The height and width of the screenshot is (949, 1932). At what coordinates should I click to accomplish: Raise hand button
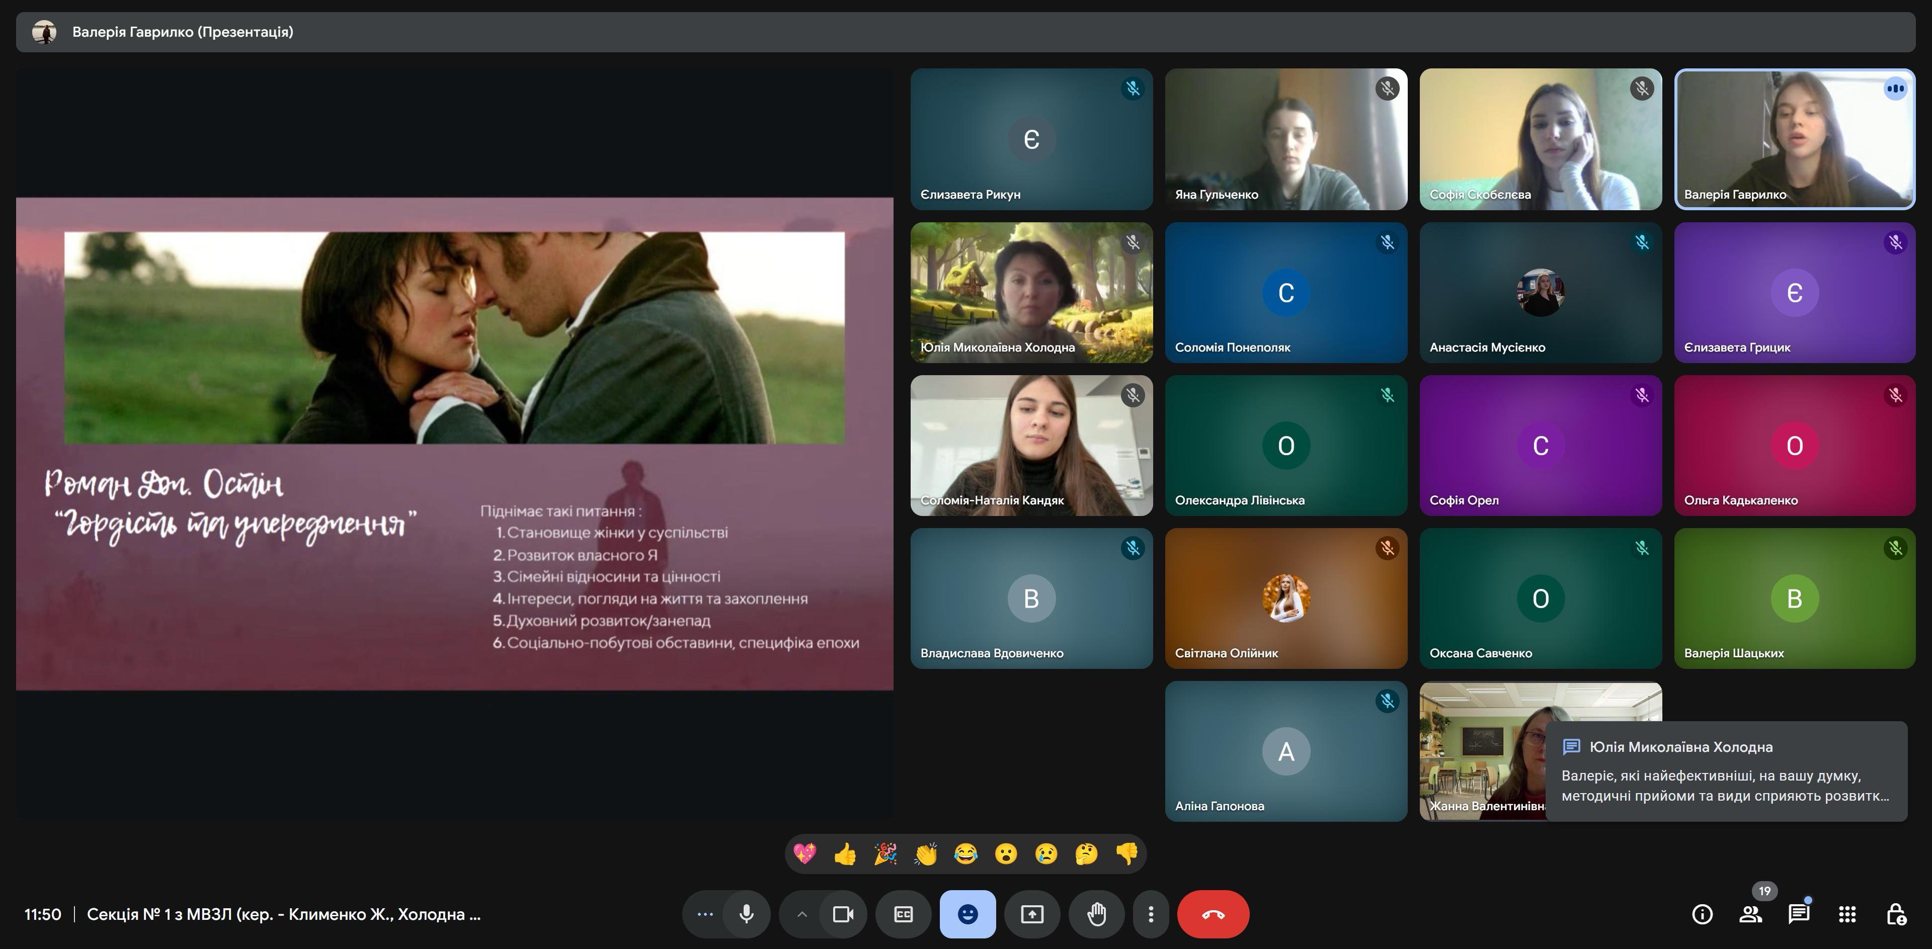[1096, 914]
